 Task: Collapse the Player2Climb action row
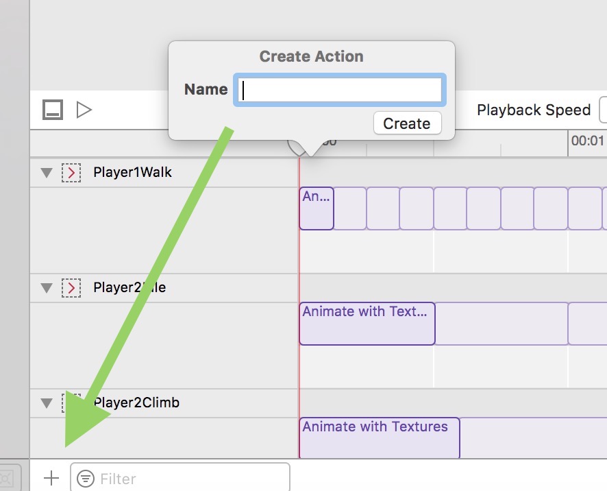[47, 403]
